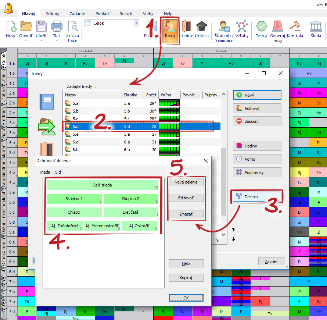The width and height of the screenshot is (327, 320).
Task: Select the Chlapci division group
Action: [x=75, y=212]
